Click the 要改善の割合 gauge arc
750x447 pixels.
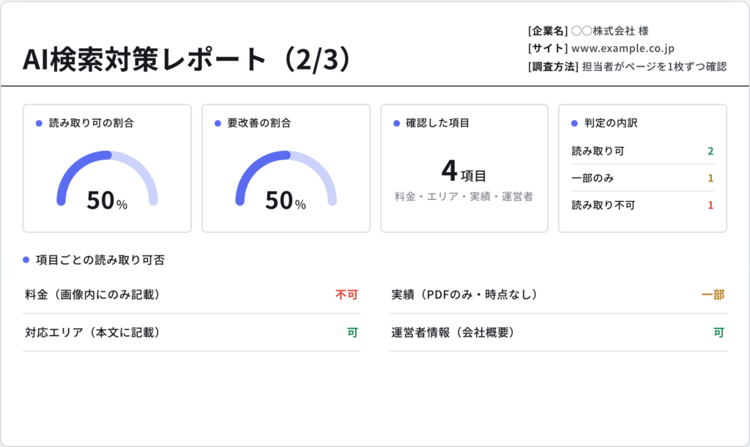pyautogui.click(x=286, y=178)
